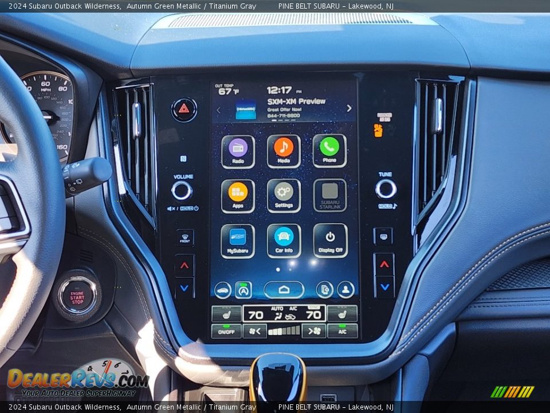Viewport: 550px width, 413px height.
Task: Turn the display off
Action: tap(331, 240)
